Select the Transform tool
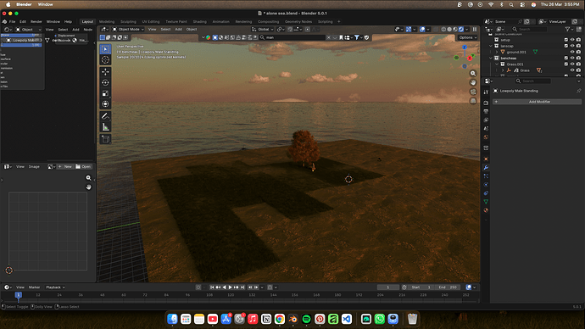585x329 pixels. [x=106, y=104]
